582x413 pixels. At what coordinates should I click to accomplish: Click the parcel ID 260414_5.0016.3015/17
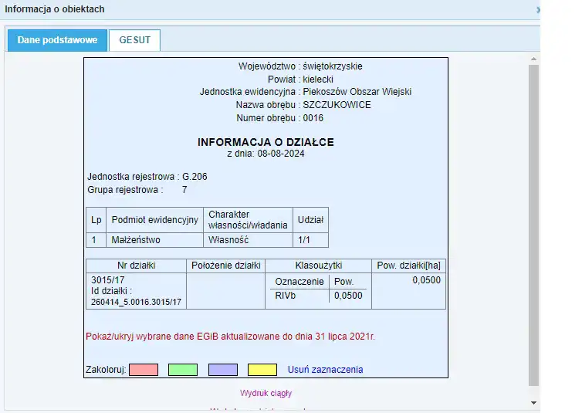coord(136,302)
